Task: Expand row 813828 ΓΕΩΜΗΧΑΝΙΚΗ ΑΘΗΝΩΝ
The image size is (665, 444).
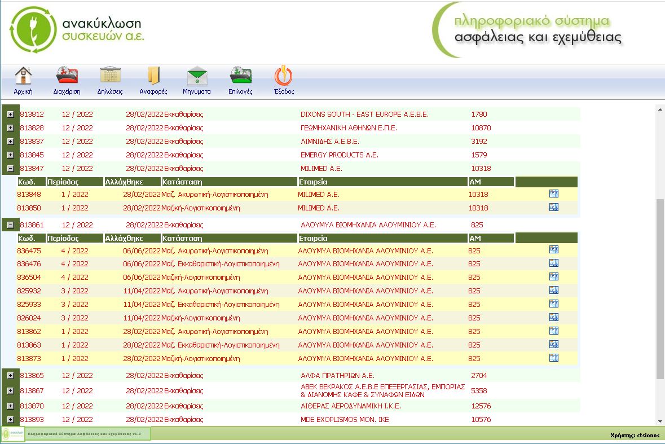Action: (x=11, y=128)
